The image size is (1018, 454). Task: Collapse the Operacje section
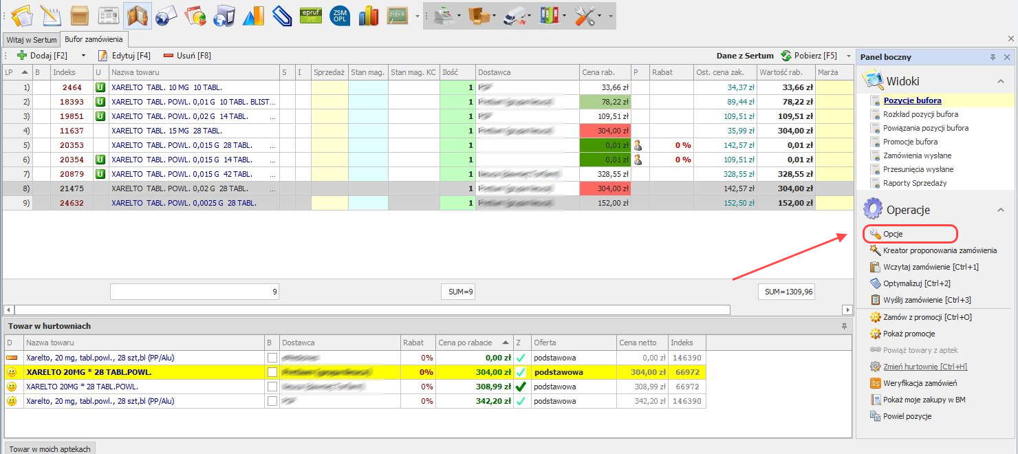[x=1001, y=210]
